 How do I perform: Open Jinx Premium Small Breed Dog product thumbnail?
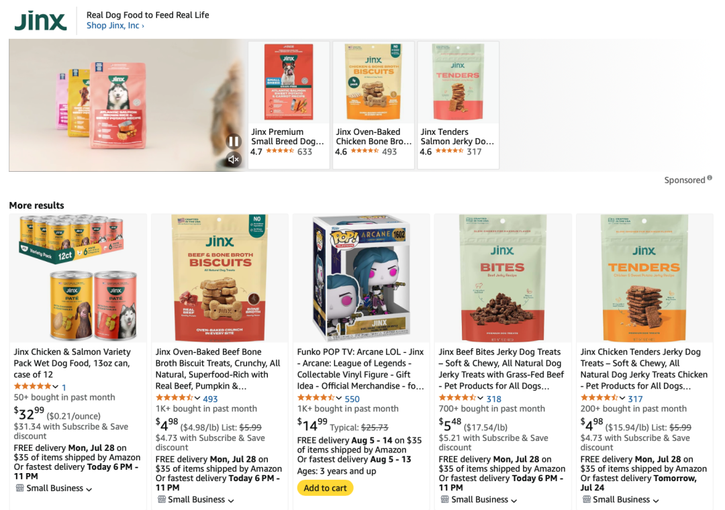[x=289, y=83]
